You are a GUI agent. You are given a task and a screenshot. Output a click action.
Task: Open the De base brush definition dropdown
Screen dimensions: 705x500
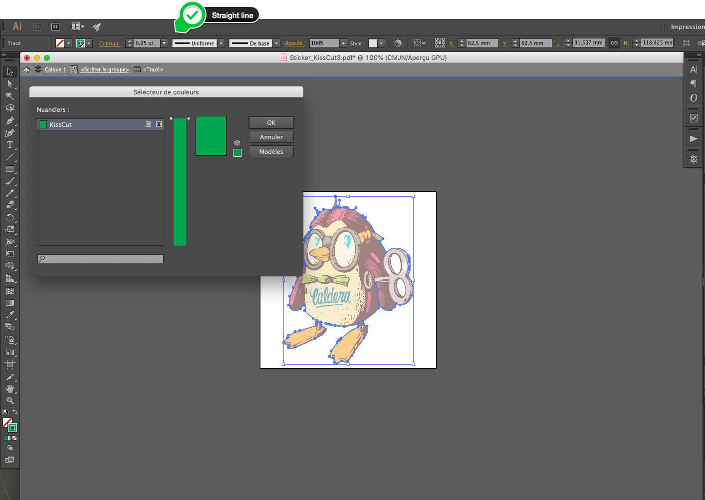(276, 43)
